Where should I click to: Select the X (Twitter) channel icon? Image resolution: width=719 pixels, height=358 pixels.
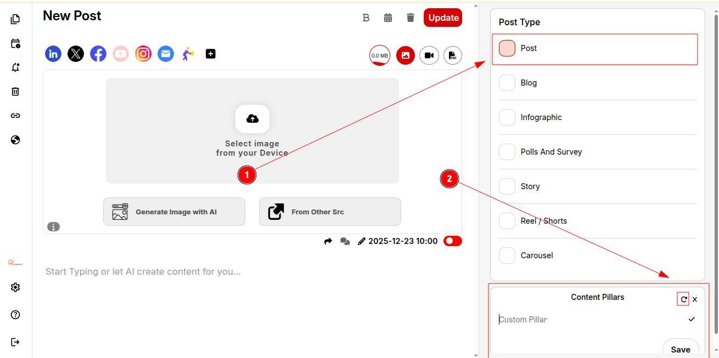tap(76, 54)
